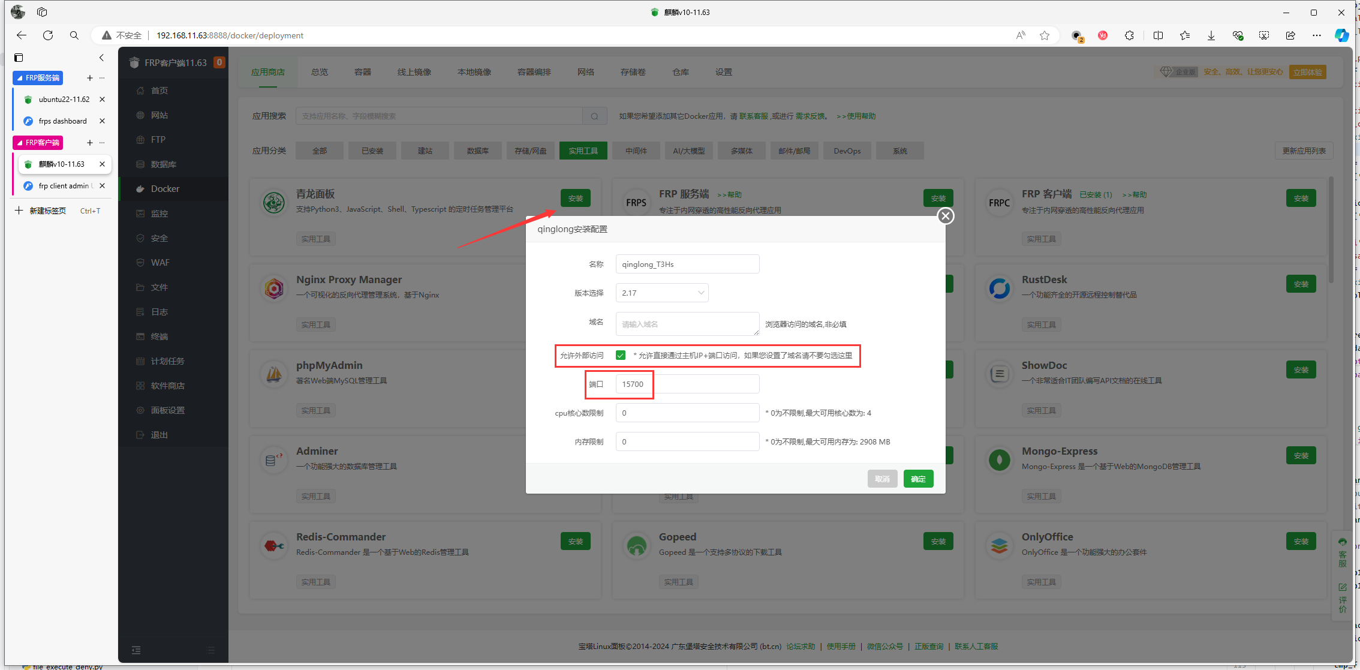Screen dimensions: 1360x670
Task: Open the 论坛求助 footer link
Action: [801, 646]
